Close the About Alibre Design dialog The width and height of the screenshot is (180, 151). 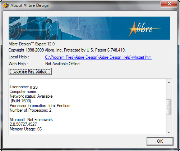[169, 4]
